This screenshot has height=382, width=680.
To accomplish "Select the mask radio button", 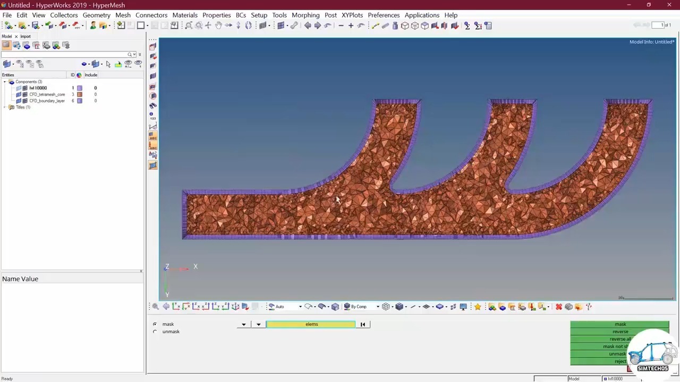I will (x=155, y=324).
